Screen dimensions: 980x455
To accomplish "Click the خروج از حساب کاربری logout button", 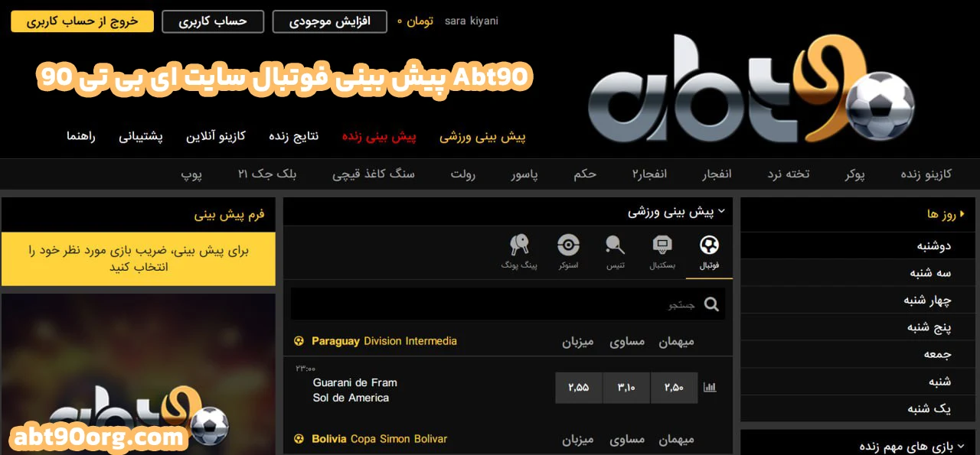I will [82, 21].
